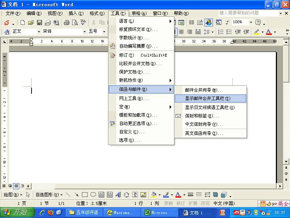
Task: Open the 自选图形(U) AutoShapes dropdown
Action: click(49, 194)
